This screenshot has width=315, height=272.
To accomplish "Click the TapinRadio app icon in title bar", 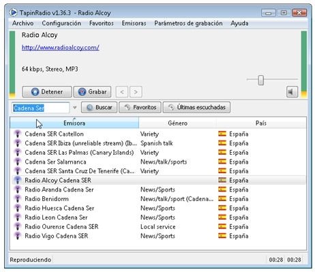I will (14, 12).
